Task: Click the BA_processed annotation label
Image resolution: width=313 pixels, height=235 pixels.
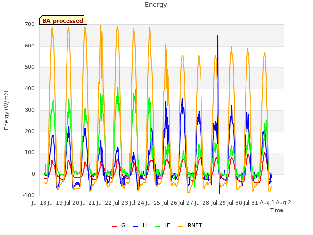Action: click(63, 21)
